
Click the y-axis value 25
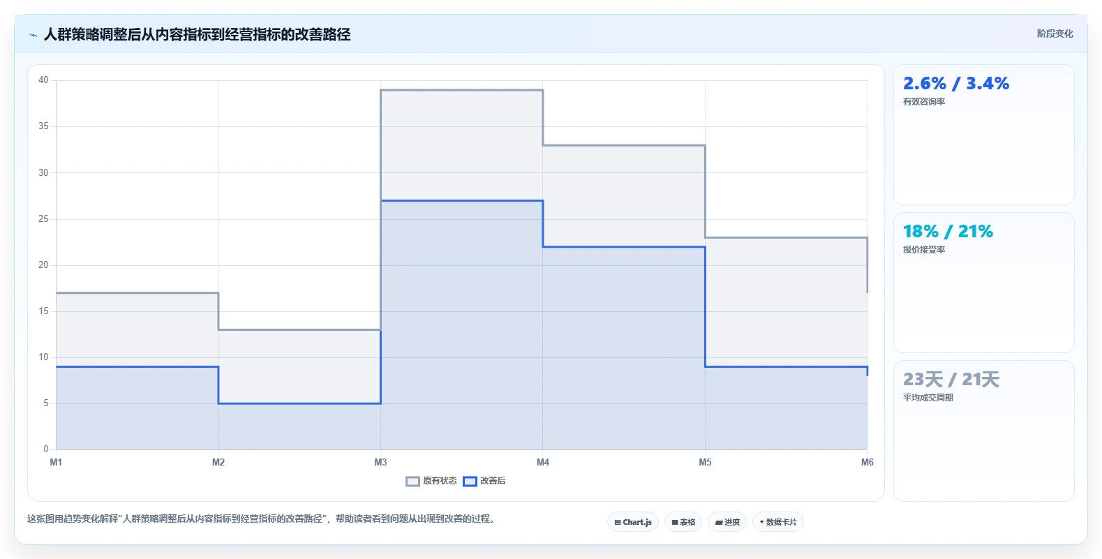43,219
